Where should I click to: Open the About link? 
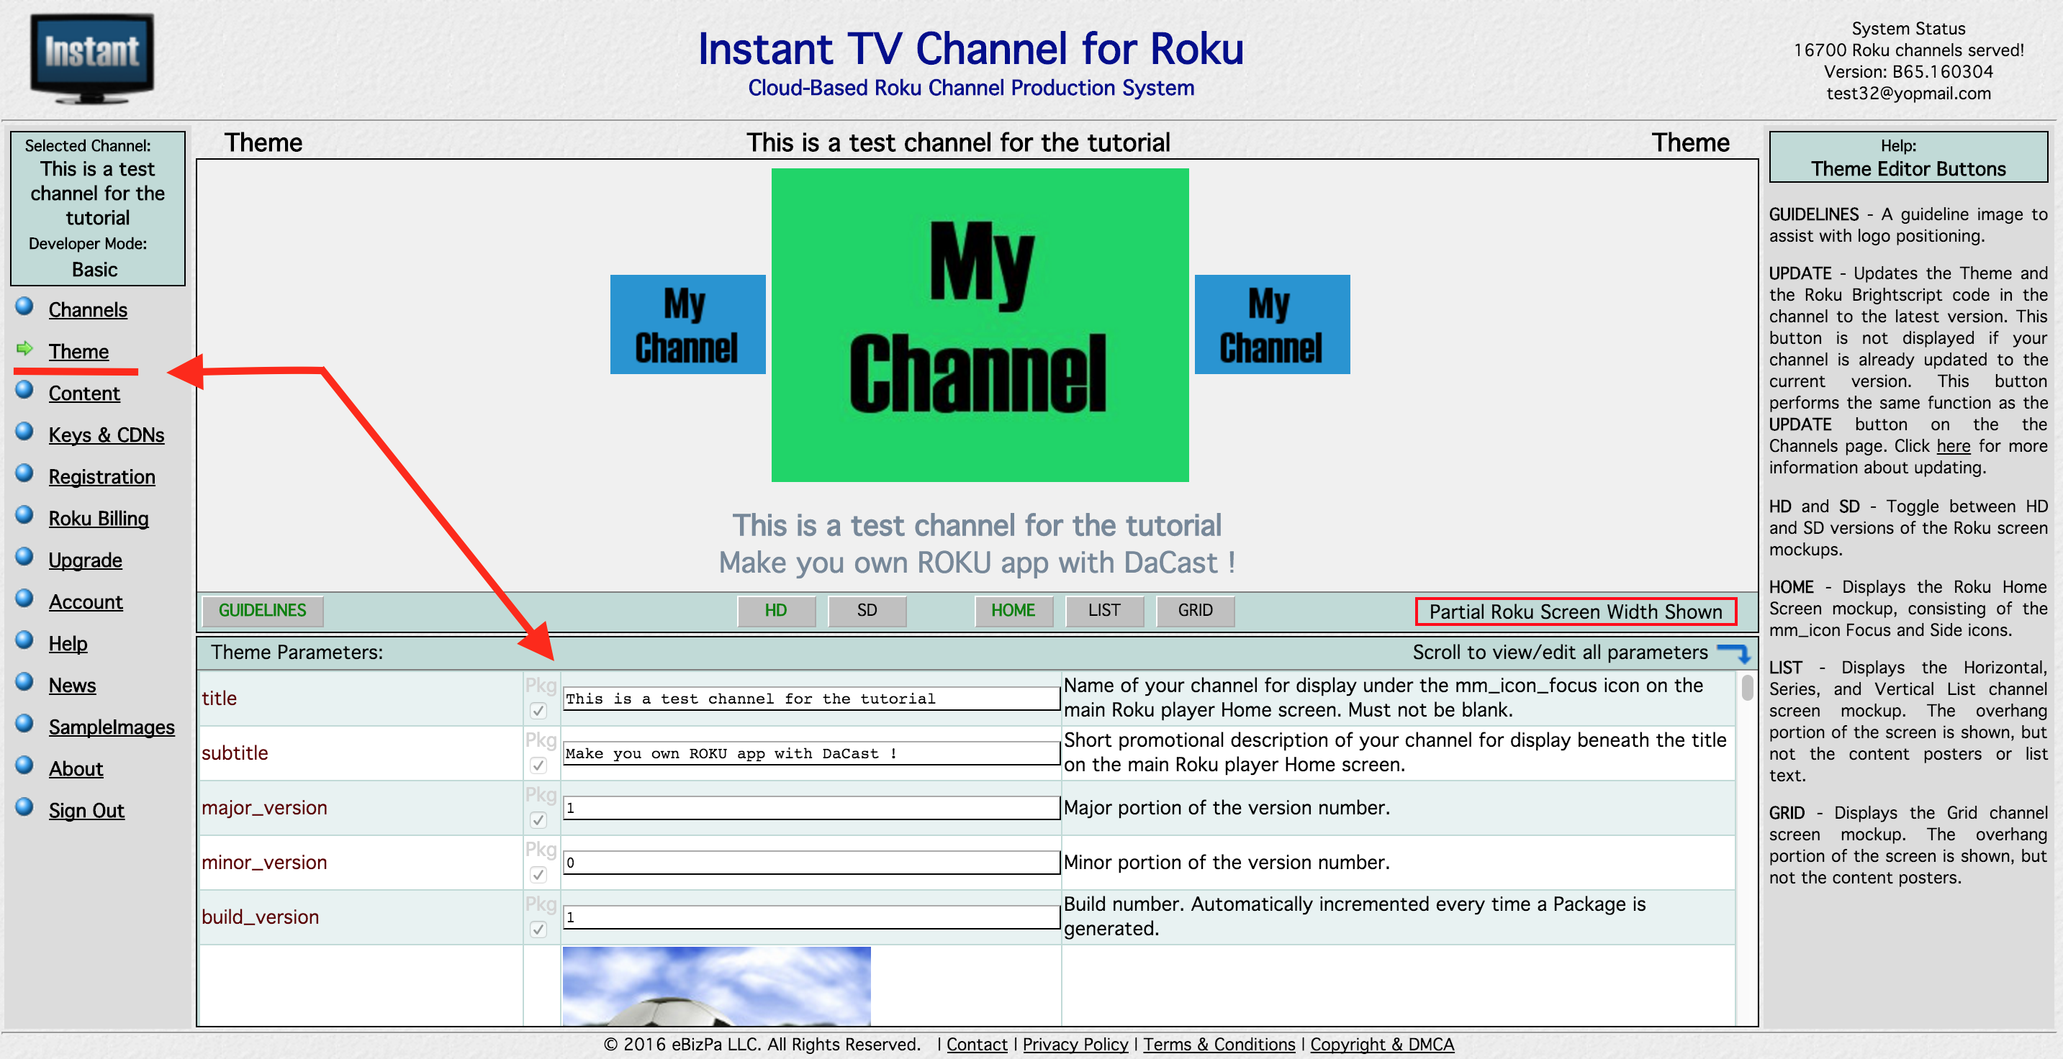[76, 768]
